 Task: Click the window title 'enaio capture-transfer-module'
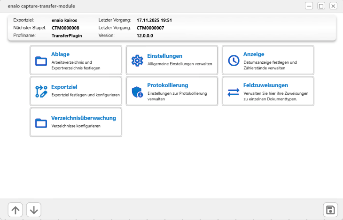41,6
